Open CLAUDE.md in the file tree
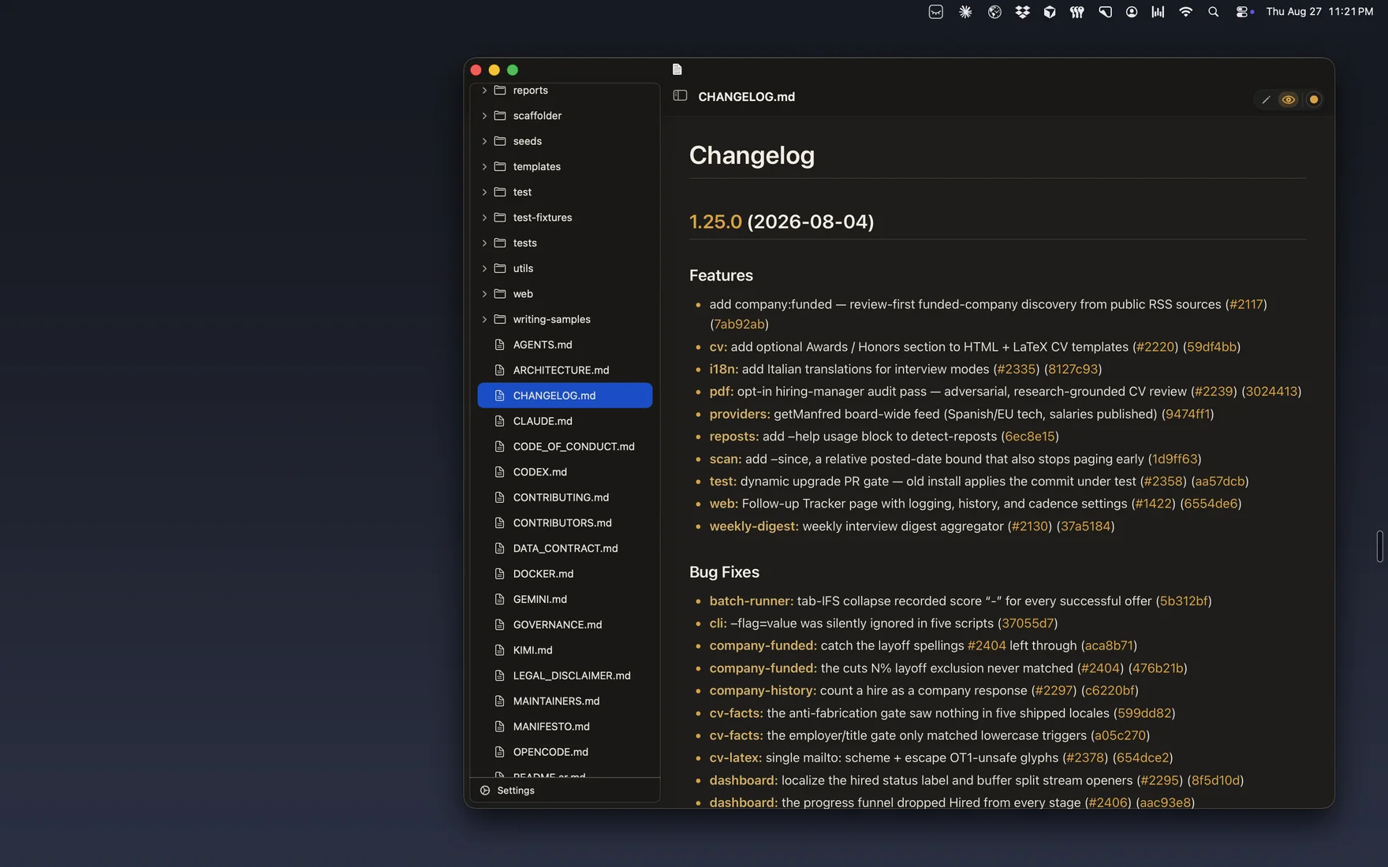The height and width of the screenshot is (867, 1388). click(x=565, y=421)
